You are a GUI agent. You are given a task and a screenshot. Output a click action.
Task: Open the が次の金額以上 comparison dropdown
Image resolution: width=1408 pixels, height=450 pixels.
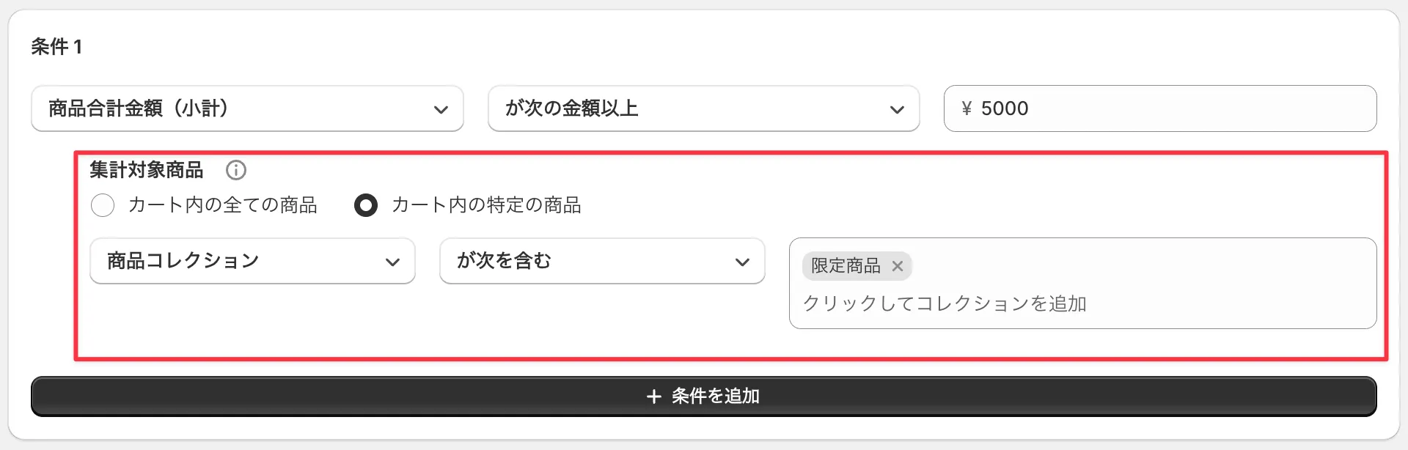tap(703, 108)
